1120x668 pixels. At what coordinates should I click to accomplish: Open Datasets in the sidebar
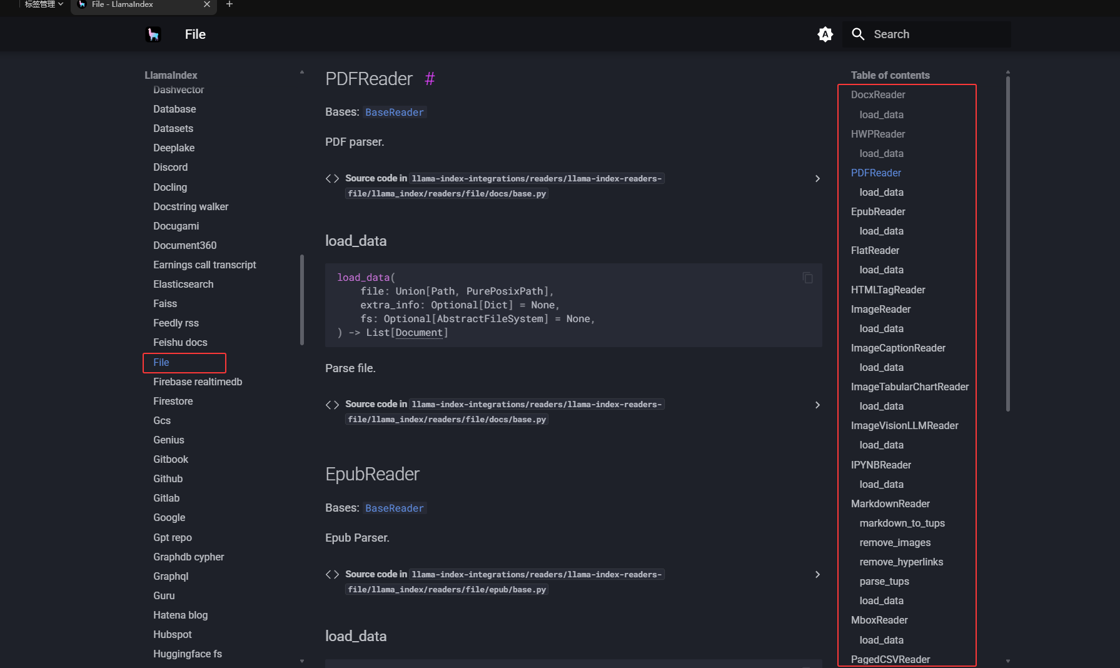point(173,128)
